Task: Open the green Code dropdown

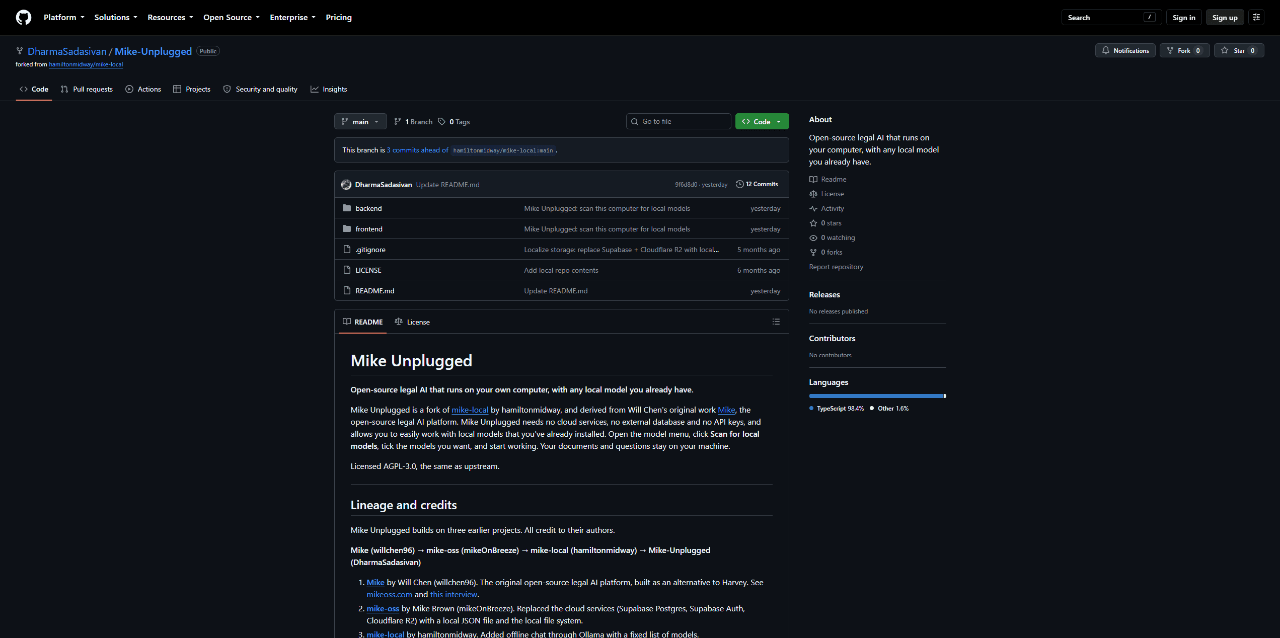Action: point(762,121)
